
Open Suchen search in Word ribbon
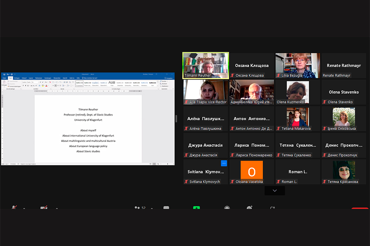coord(164,81)
